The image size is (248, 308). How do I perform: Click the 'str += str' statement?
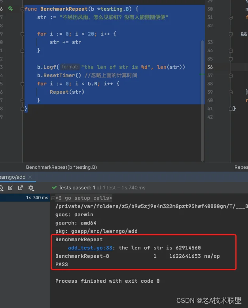(65, 42)
